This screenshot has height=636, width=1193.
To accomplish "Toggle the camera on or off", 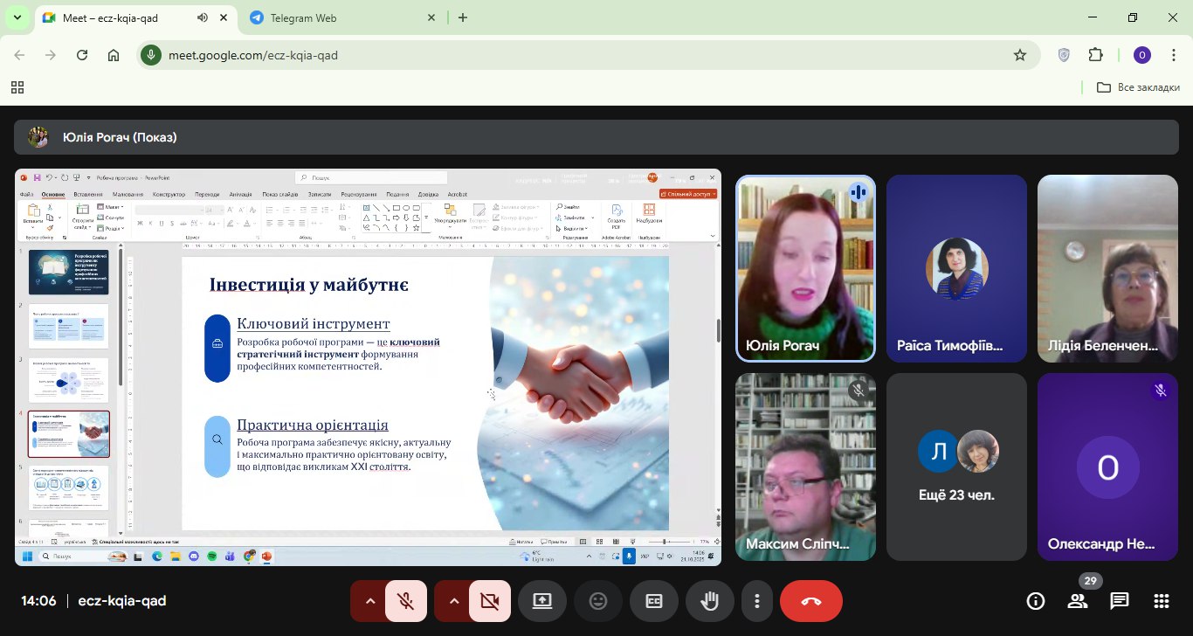I will tap(488, 601).
